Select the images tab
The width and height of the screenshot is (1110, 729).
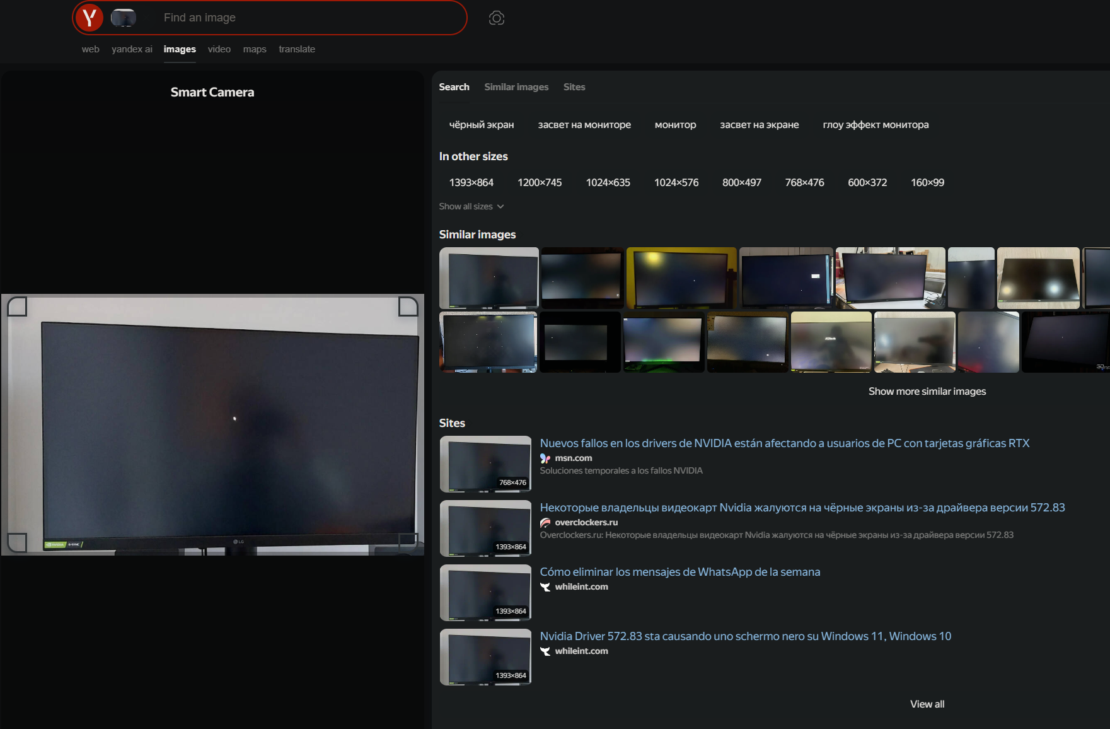(x=180, y=49)
